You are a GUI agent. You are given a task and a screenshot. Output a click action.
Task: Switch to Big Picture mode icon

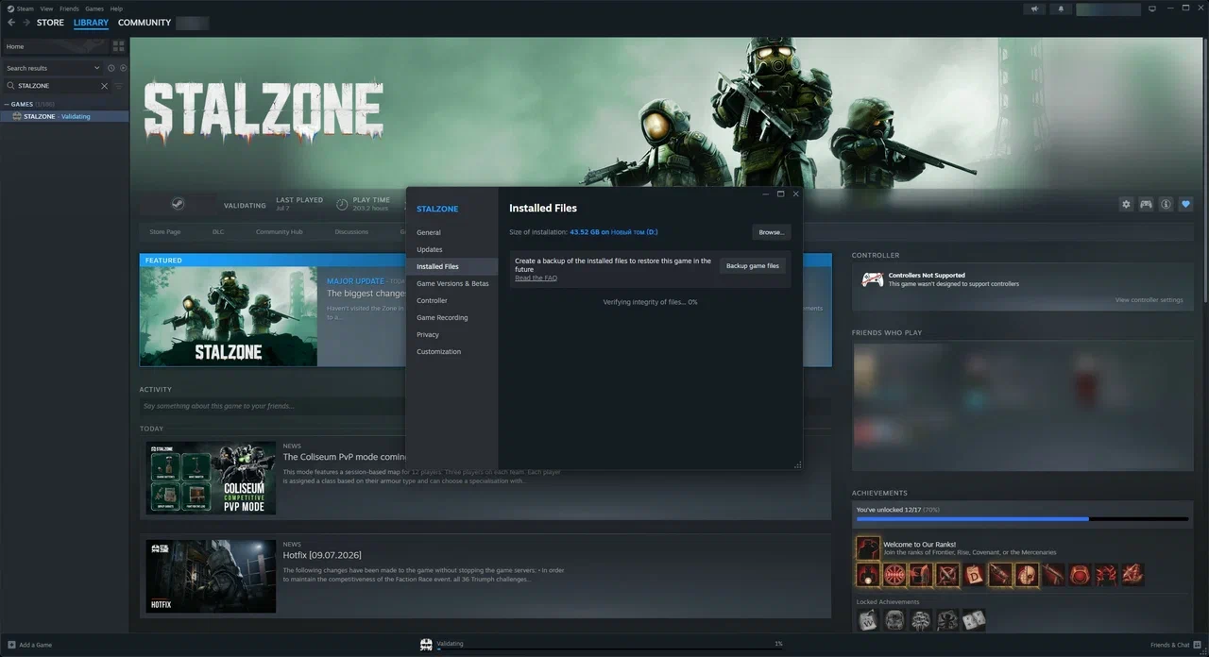point(1151,9)
